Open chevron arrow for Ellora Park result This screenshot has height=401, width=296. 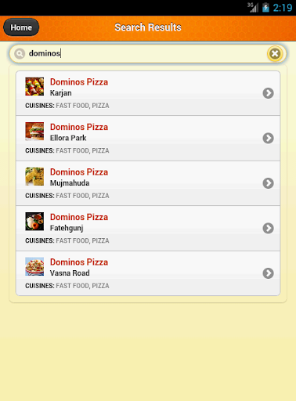coord(268,138)
